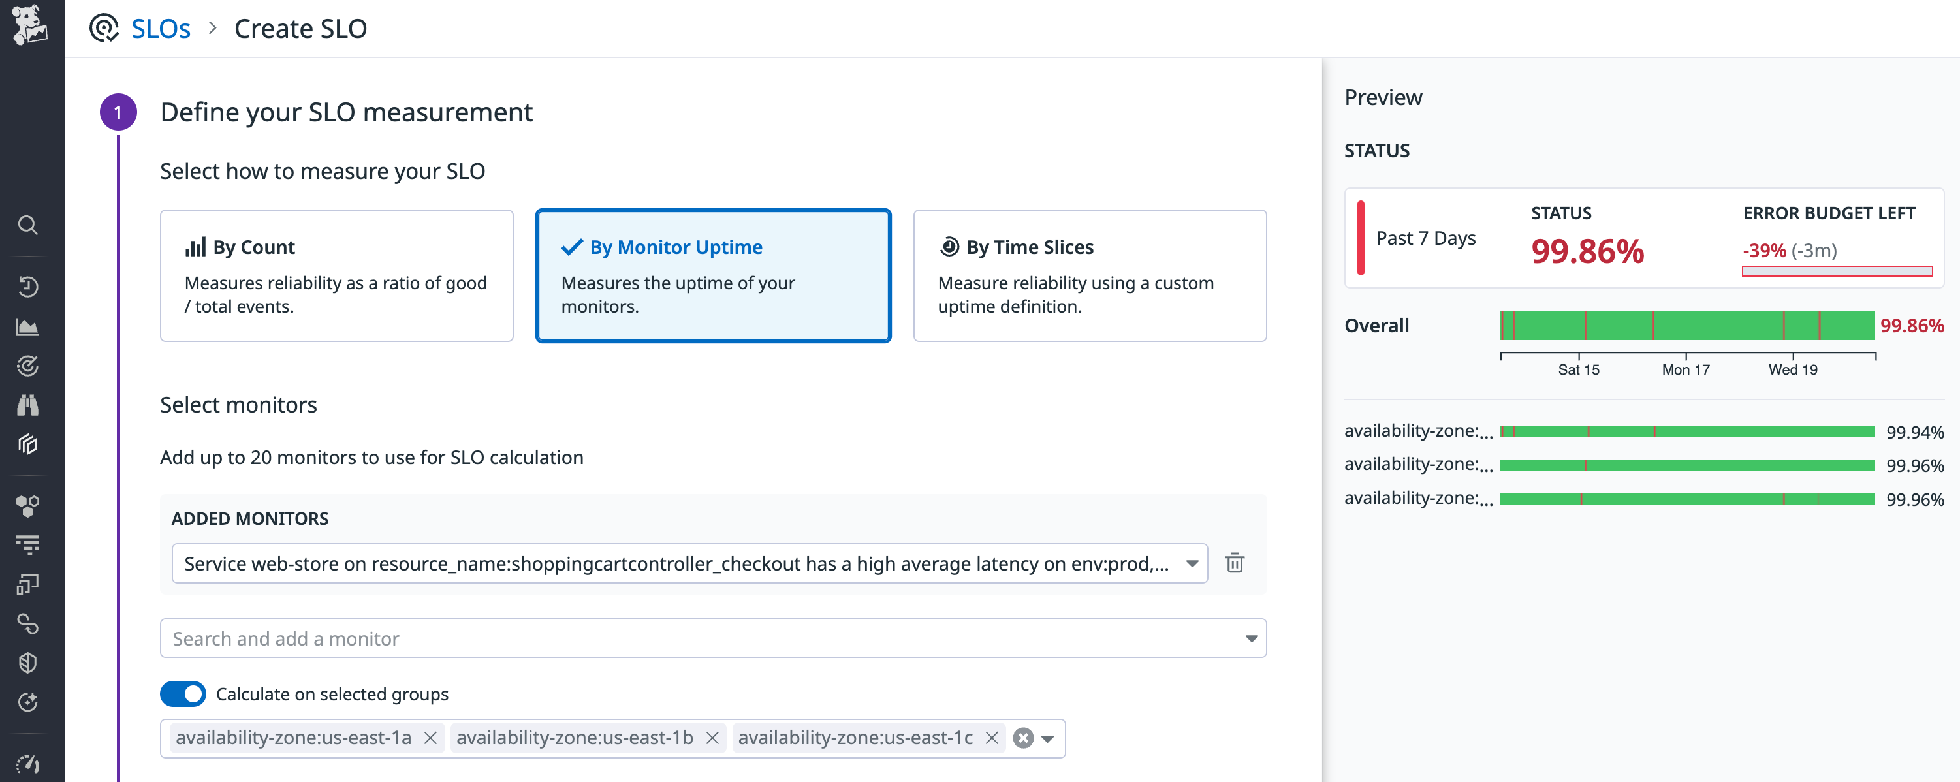Open APM via the binoculars icon
1960x782 pixels.
coord(29,404)
